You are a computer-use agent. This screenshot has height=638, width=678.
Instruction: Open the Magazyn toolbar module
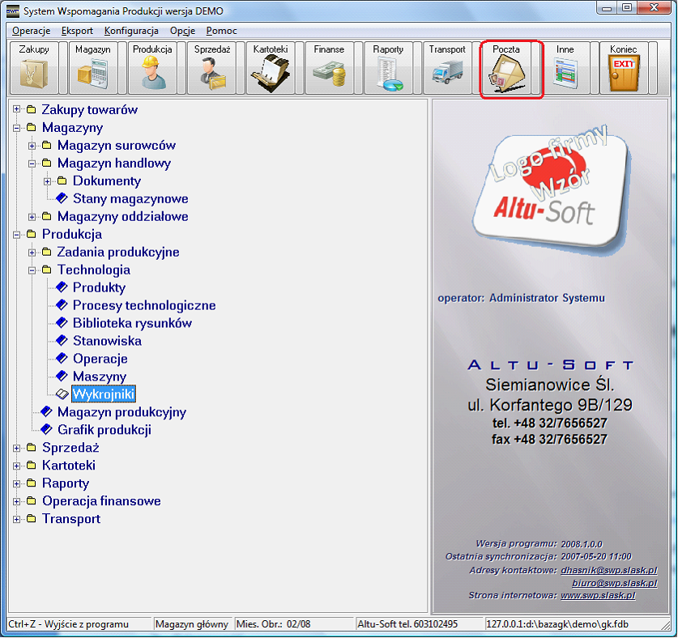[x=93, y=70]
